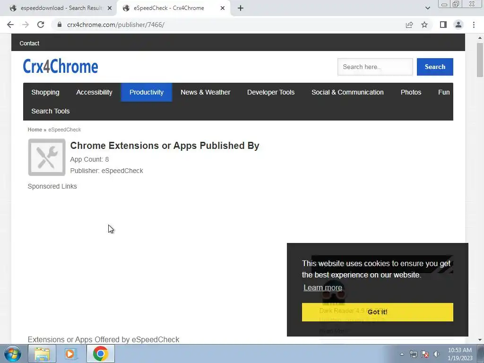The image size is (484, 363).
Task: Click the blue Search button
Action: [435, 67]
